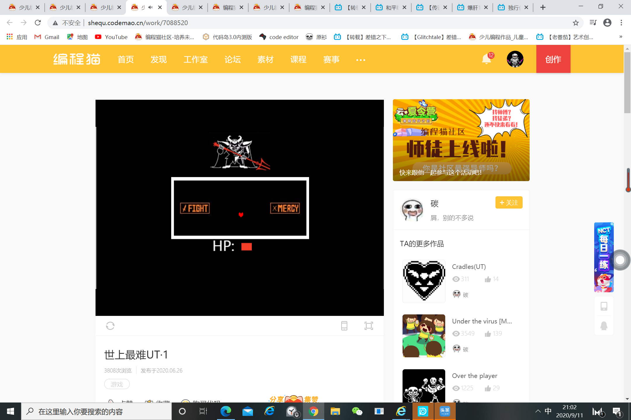Click the tablet icon in right sidebar

coord(604,306)
